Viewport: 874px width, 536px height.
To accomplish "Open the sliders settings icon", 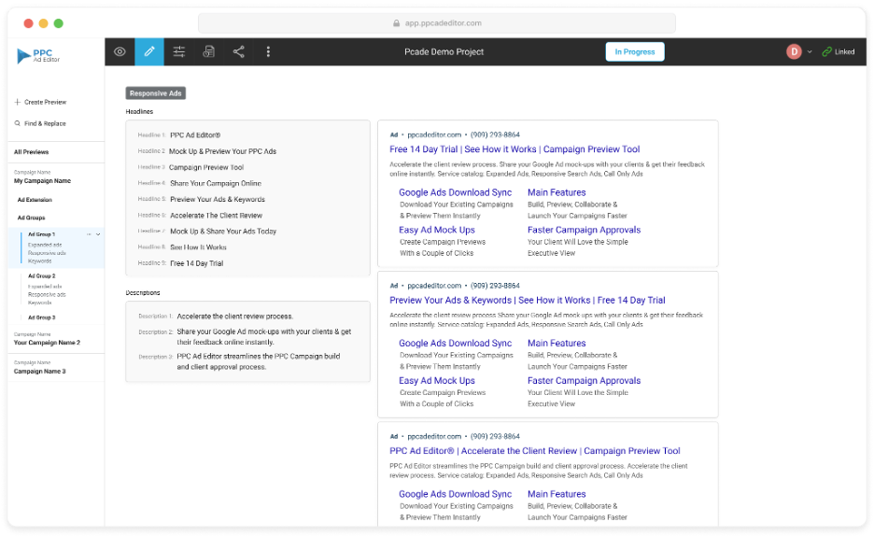I will [x=179, y=51].
